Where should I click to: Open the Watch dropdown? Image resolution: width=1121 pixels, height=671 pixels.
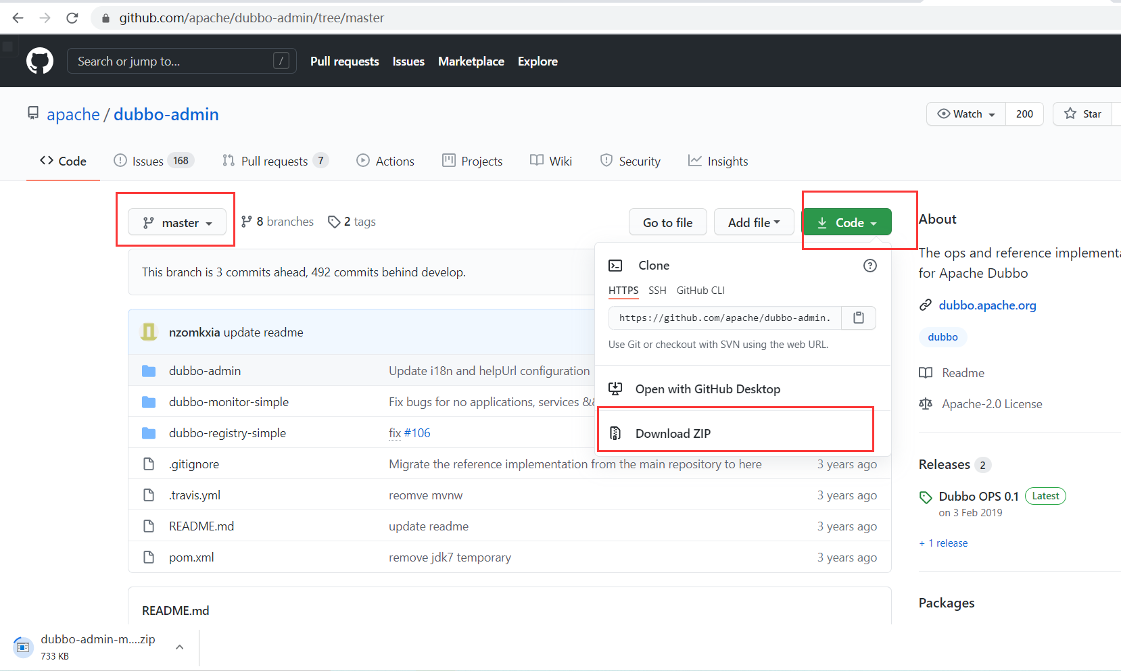click(966, 114)
